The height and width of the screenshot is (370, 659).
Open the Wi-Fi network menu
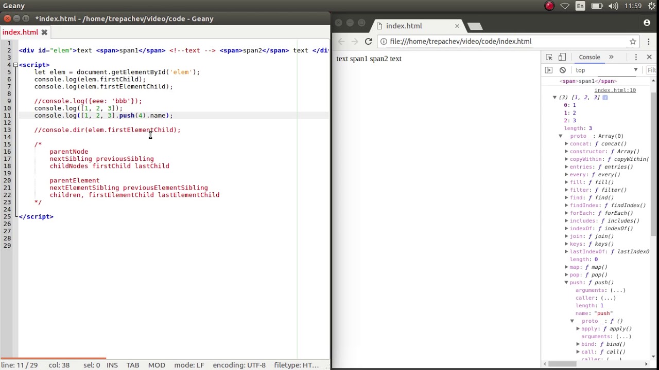point(565,6)
